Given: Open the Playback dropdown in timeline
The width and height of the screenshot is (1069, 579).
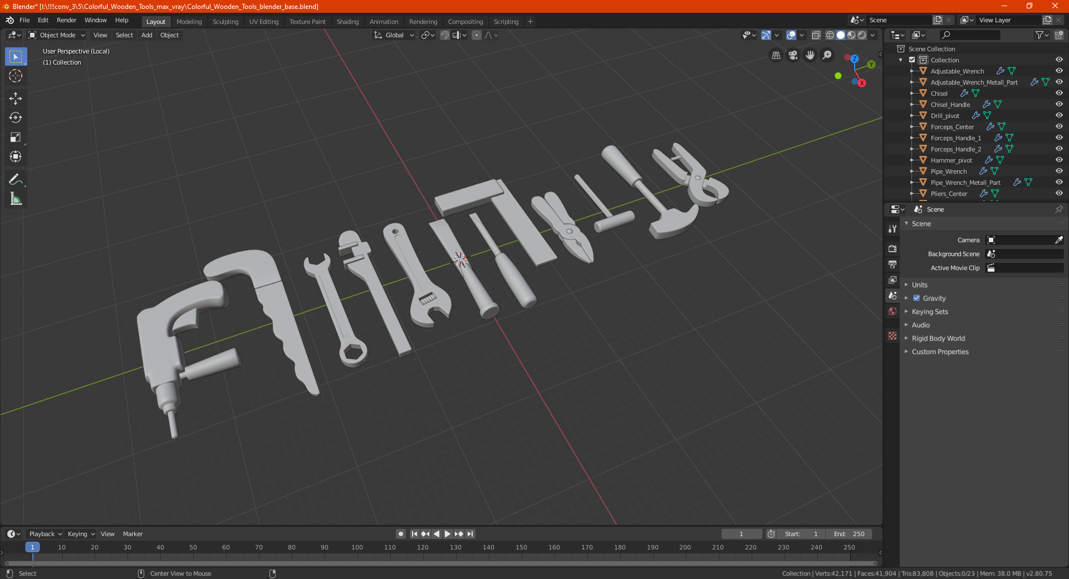Looking at the screenshot, I should pyautogui.click(x=45, y=534).
